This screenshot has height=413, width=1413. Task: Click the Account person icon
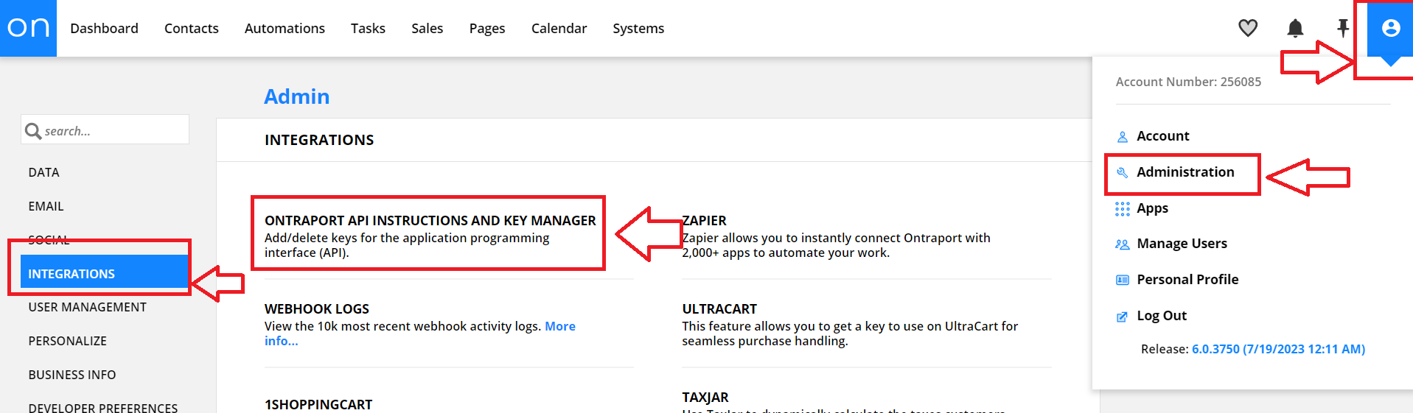1123,137
